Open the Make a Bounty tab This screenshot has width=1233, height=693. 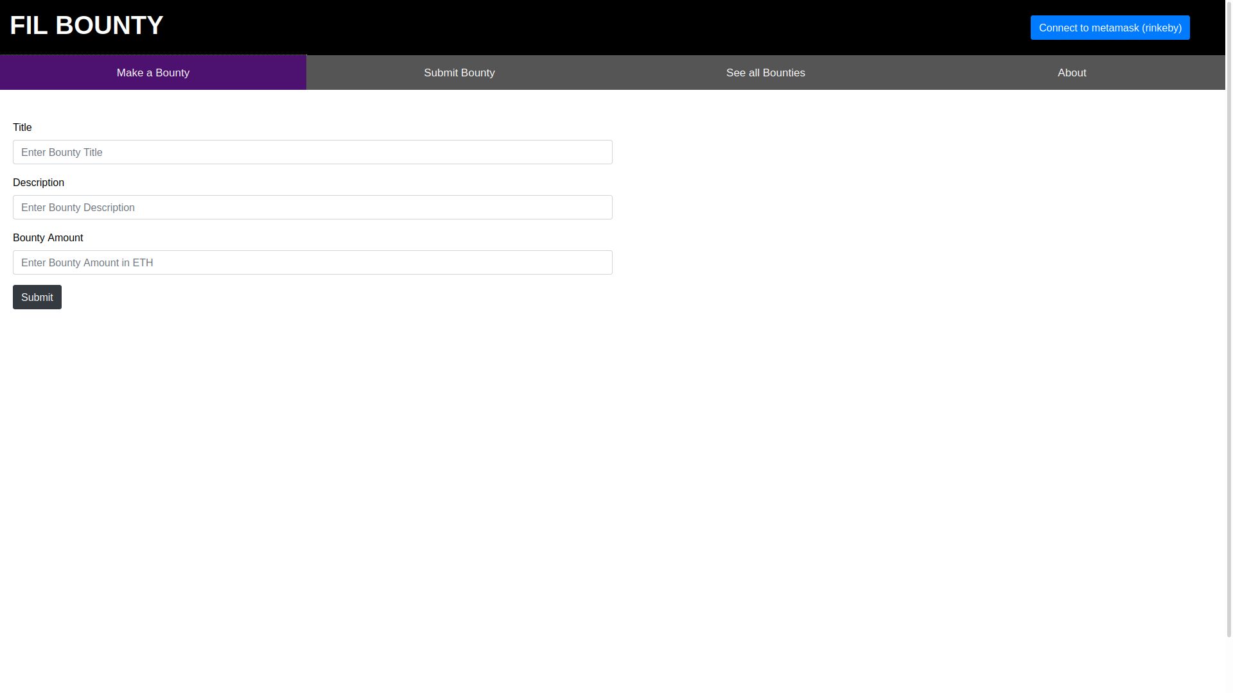(x=153, y=73)
